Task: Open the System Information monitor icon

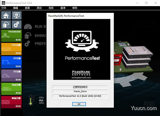Action: [x=17, y=15]
